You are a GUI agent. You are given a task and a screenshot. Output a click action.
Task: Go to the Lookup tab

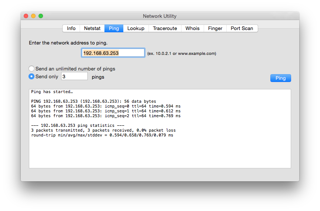(136, 28)
